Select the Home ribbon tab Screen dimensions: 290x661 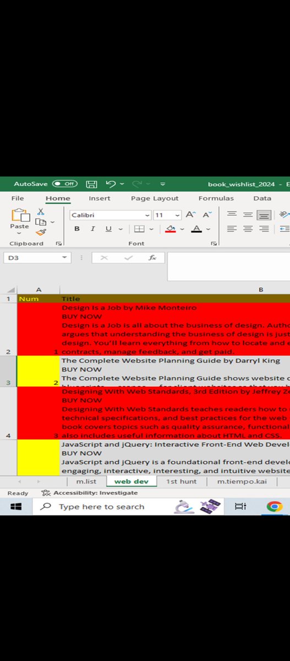pos(58,198)
